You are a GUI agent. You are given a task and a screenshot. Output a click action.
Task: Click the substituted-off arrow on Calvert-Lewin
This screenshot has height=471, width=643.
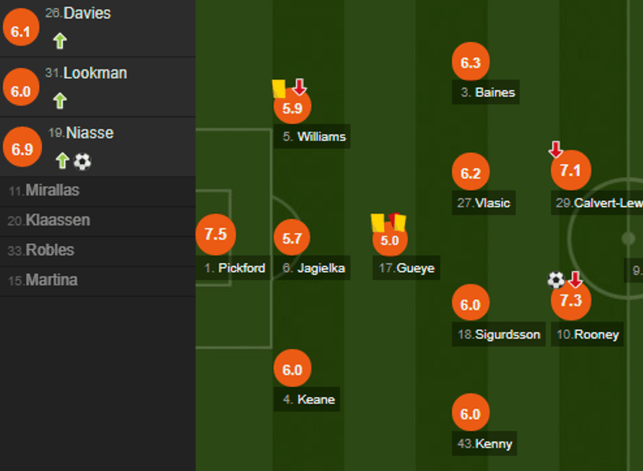point(556,150)
